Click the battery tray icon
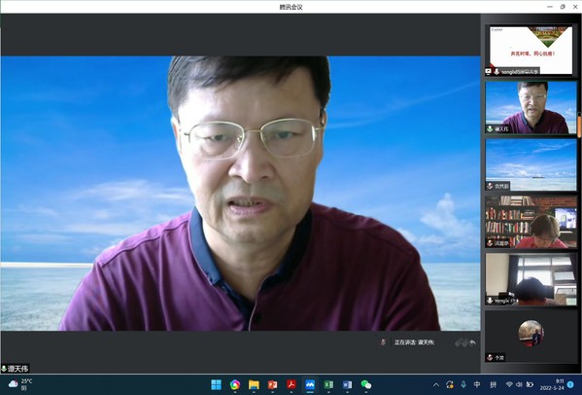This screenshot has height=395, width=582. click(531, 384)
